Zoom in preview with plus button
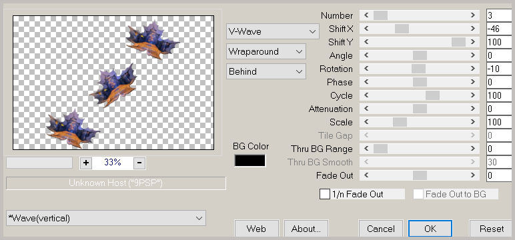 86,163
